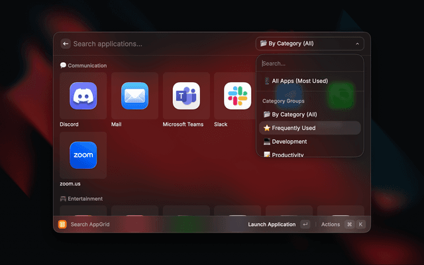Click the back arrow icon
The width and height of the screenshot is (424, 265).
(66, 44)
